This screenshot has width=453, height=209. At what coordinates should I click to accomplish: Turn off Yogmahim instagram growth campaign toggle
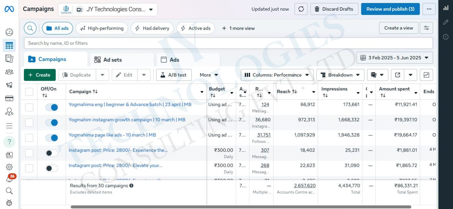(x=51, y=122)
